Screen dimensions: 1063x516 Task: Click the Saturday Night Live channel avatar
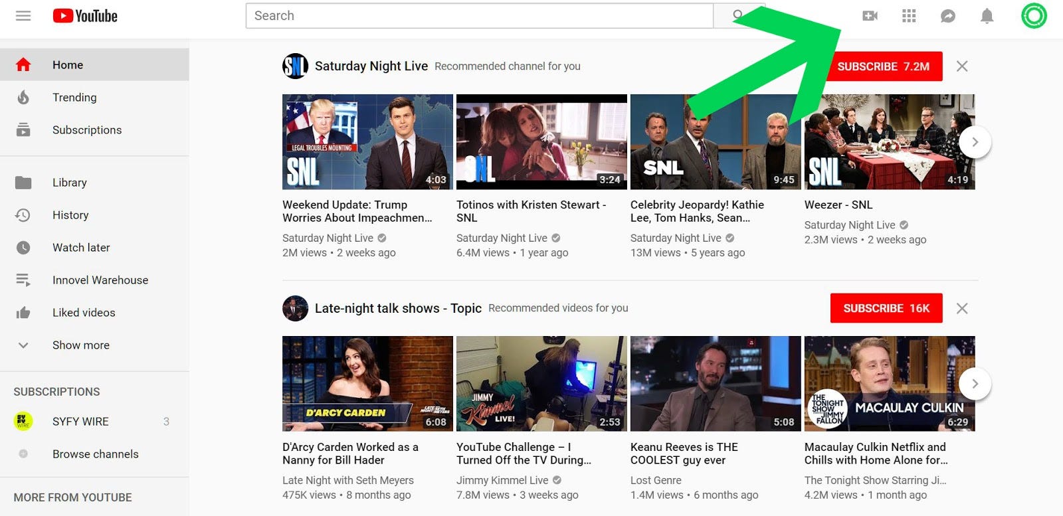[x=295, y=66]
